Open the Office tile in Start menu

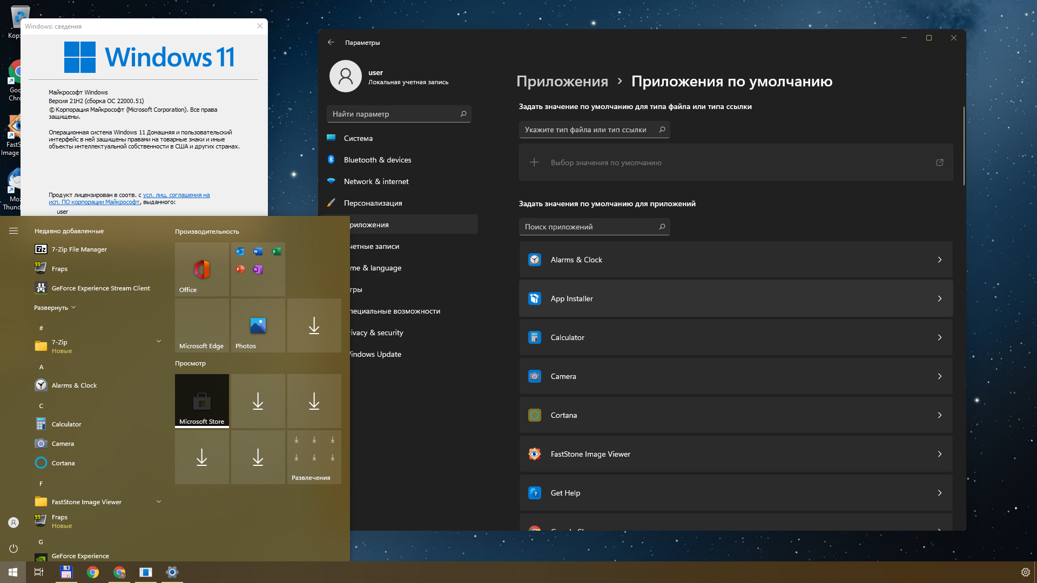(201, 269)
